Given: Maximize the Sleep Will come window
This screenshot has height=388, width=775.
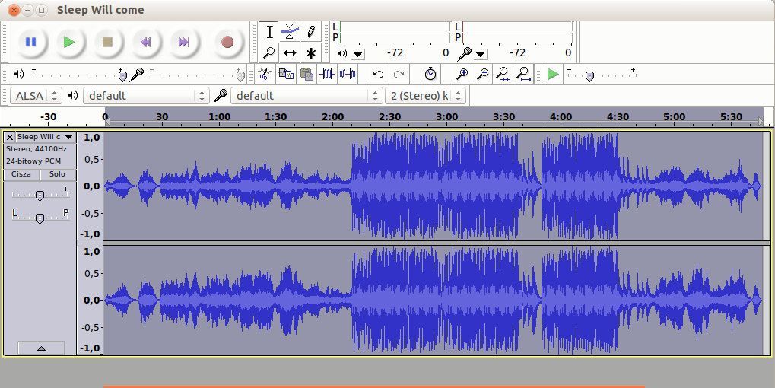Looking at the screenshot, I should pyautogui.click(x=42, y=10).
